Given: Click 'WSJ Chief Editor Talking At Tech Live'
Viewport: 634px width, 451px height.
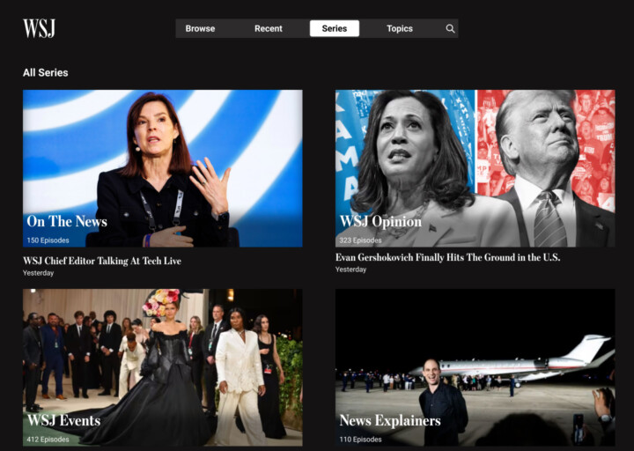Looking at the screenshot, I should [x=102, y=261].
